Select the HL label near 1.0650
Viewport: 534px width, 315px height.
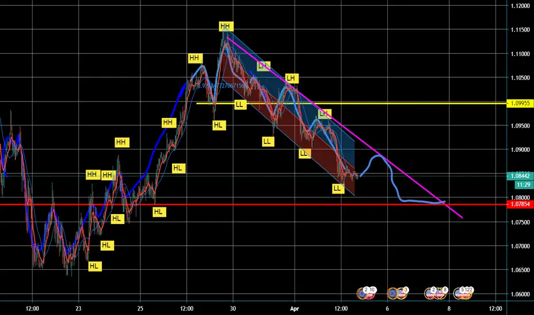[95, 266]
